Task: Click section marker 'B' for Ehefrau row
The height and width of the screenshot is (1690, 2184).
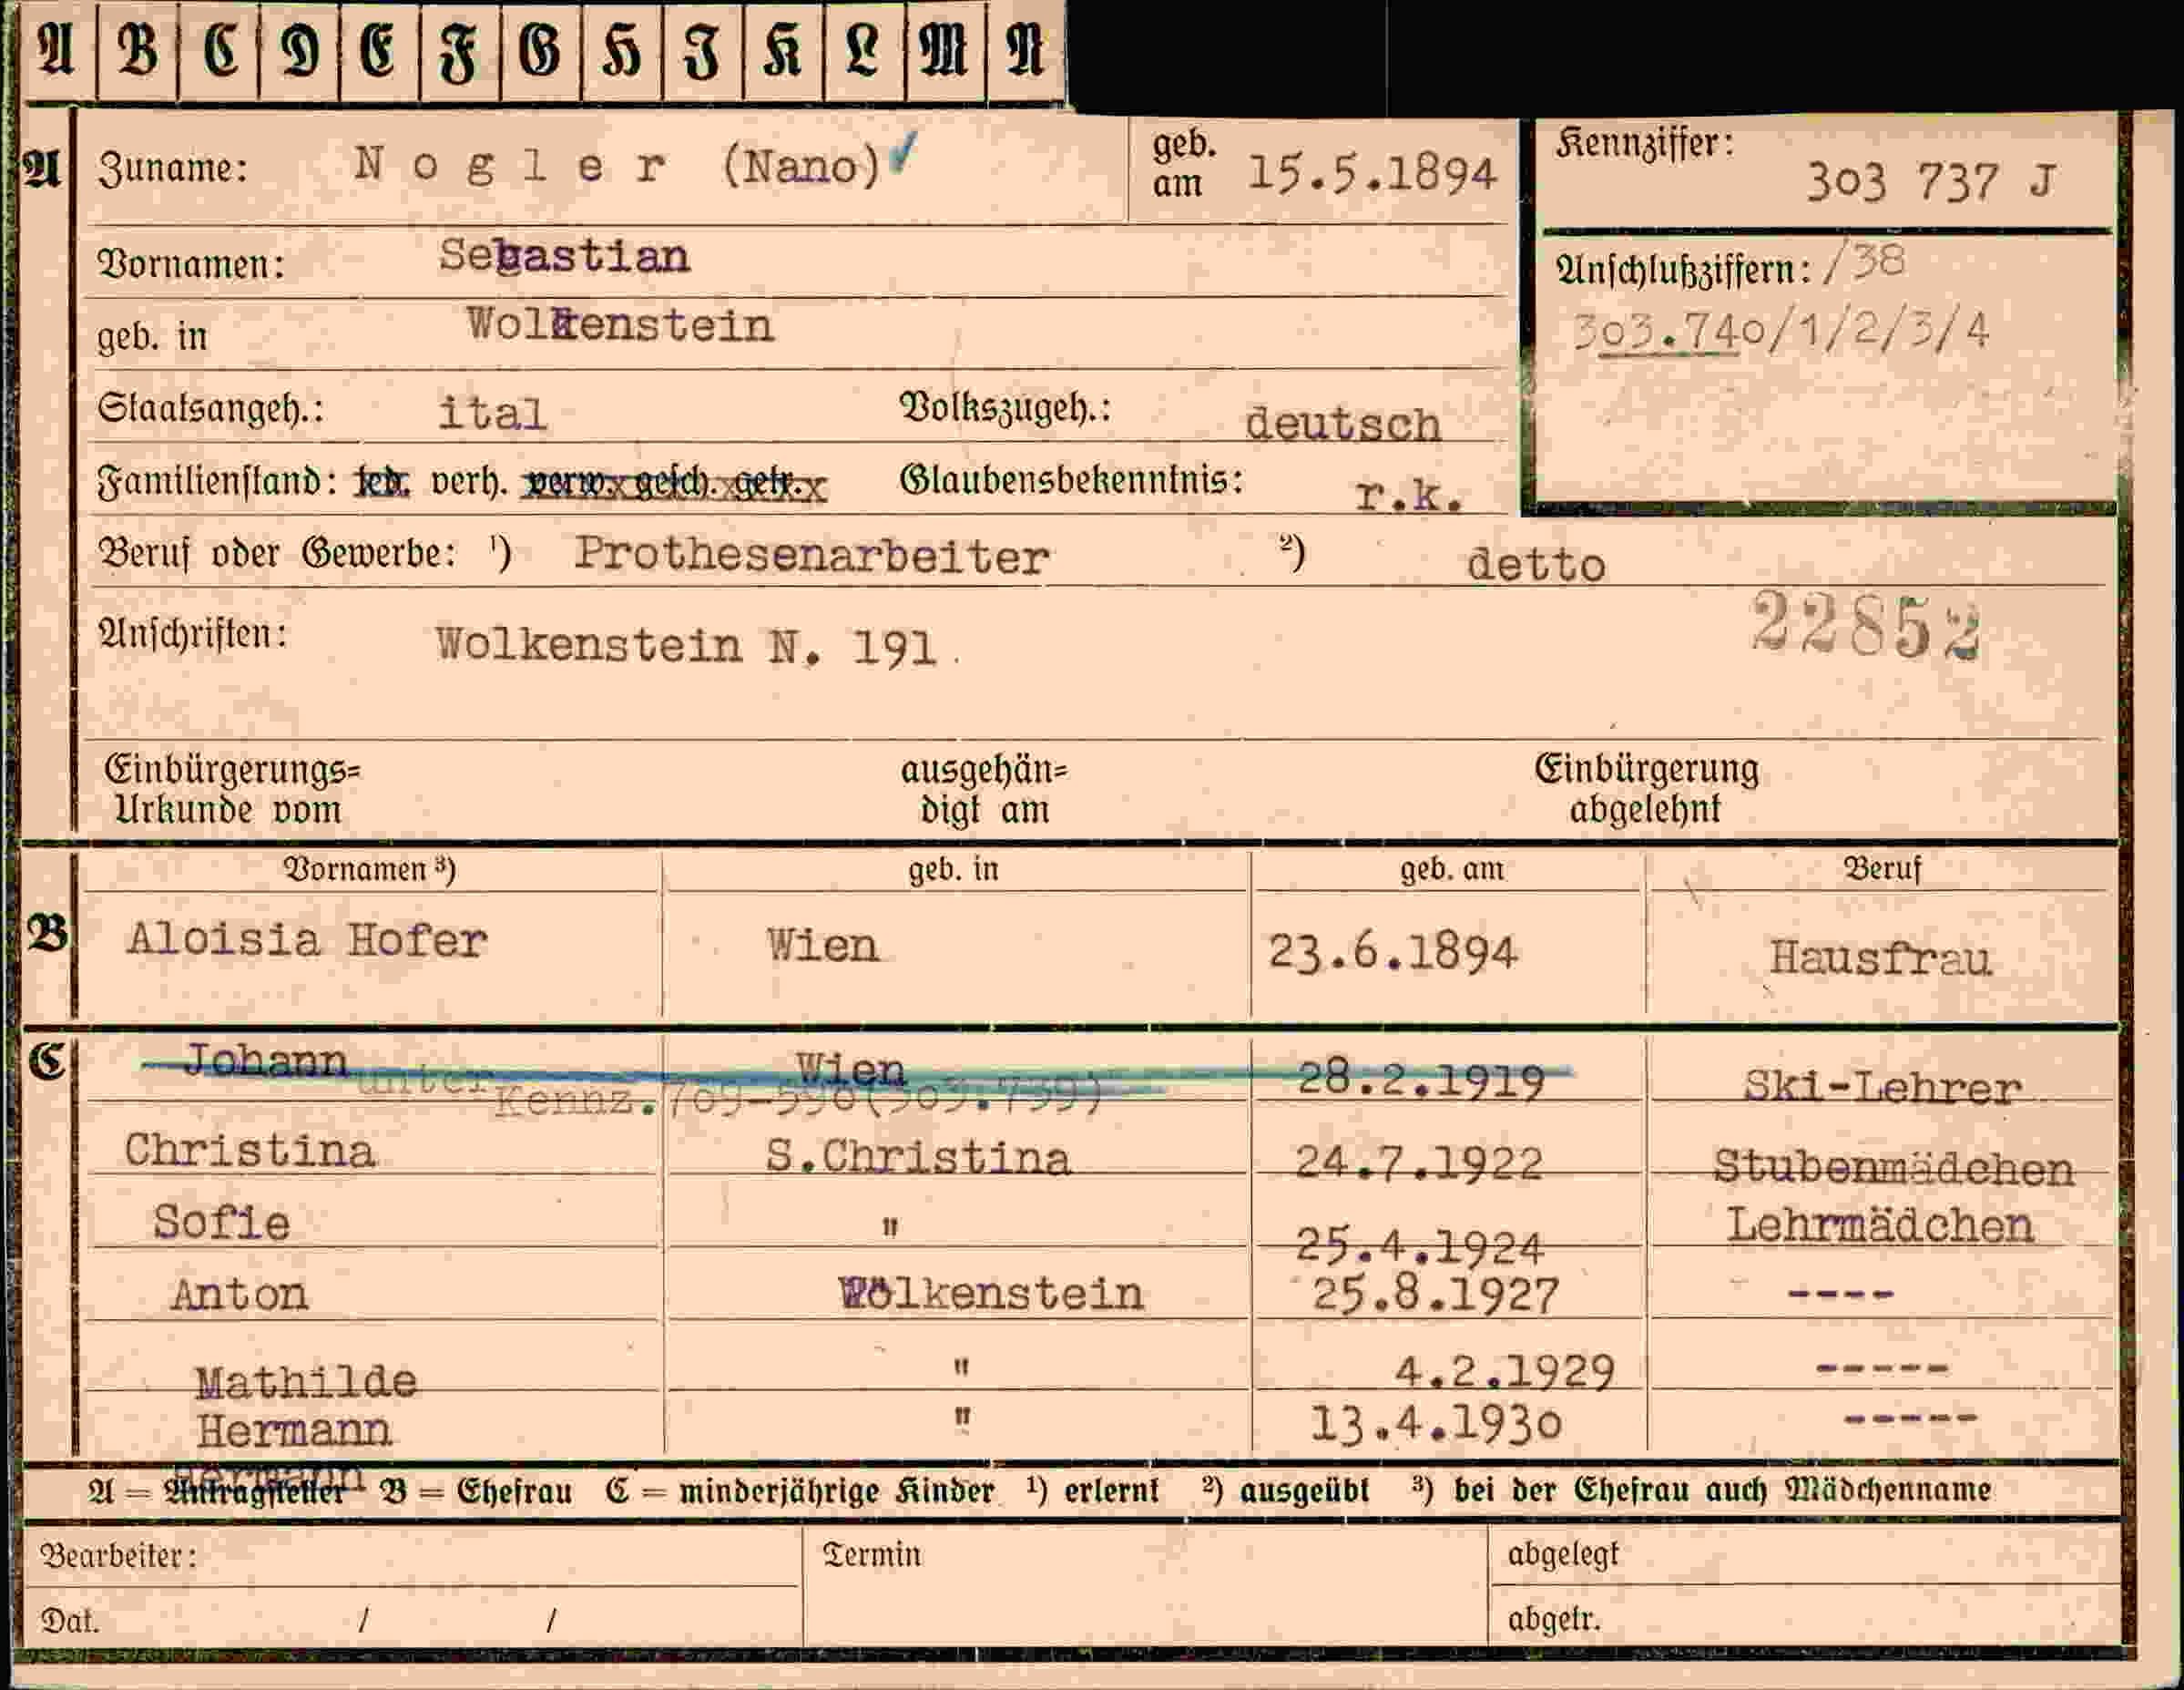Action: 47,935
